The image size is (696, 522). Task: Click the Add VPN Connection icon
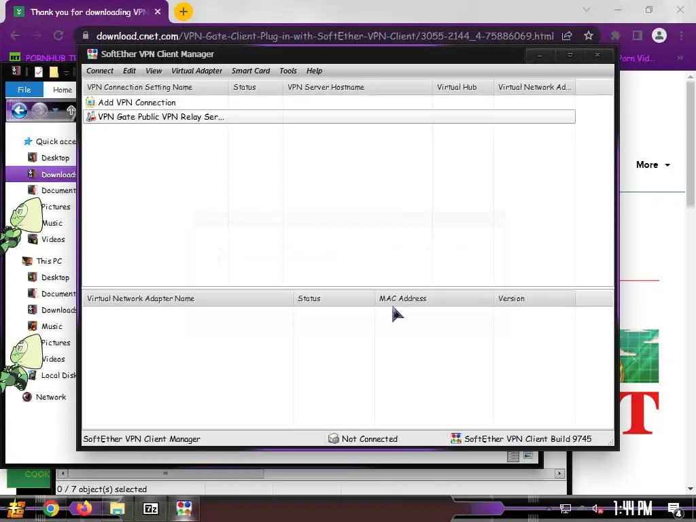click(x=90, y=103)
